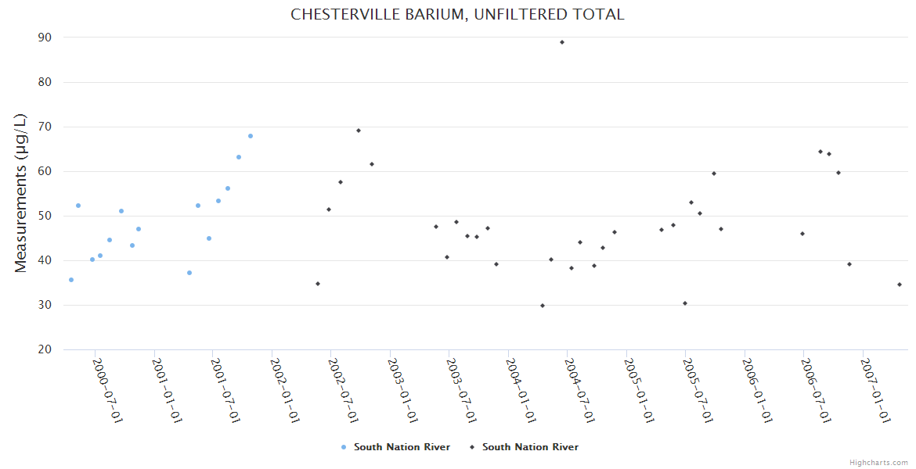Click the blue circle legend marker
This screenshot has width=916, height=469.
[x=344, y=447]
